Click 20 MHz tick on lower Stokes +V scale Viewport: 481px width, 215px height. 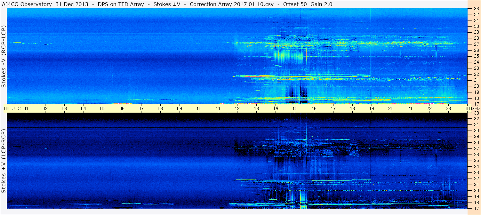(476, 190)
